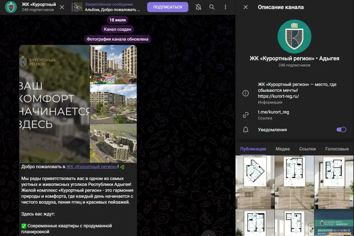
Task: Click the link chain icon
Action: [x=246, y=115]
